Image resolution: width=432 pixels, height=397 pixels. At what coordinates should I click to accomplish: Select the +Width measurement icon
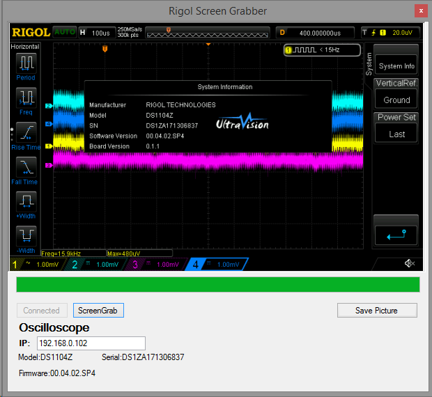[x=26, y=201]
